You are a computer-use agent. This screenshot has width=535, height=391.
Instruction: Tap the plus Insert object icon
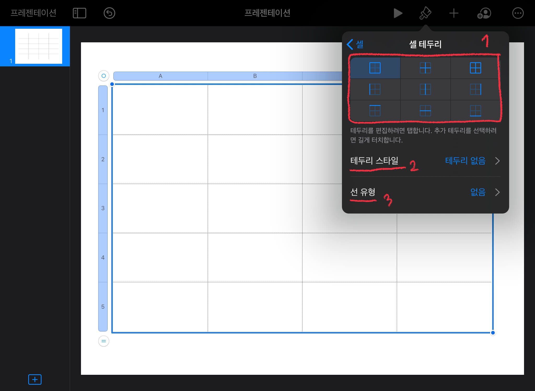pyautogui.click(x=454, y=13)
